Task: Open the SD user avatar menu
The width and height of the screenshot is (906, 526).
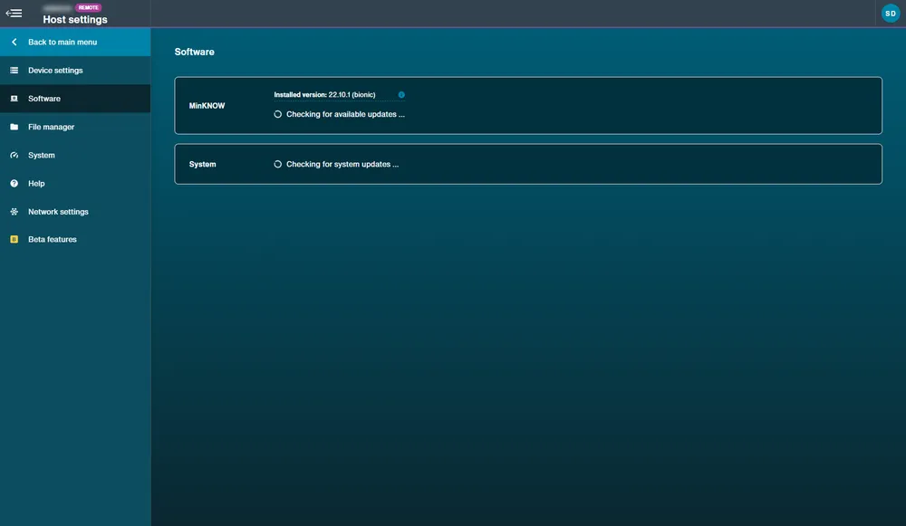Action: pos(891,14)
